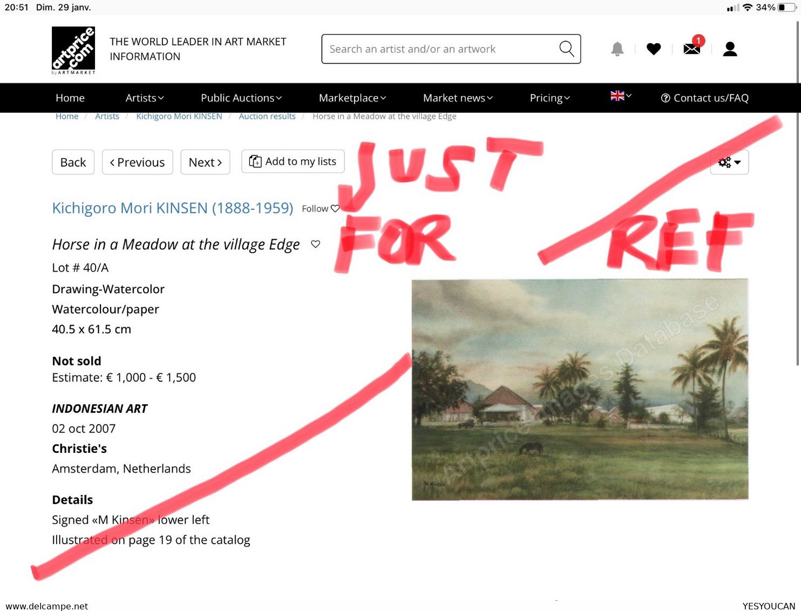The height and width of the screenshot is (611, 801).
Task: Select 'Amsterdam, Netherlands' location text
Action: [x=121, y=469]
